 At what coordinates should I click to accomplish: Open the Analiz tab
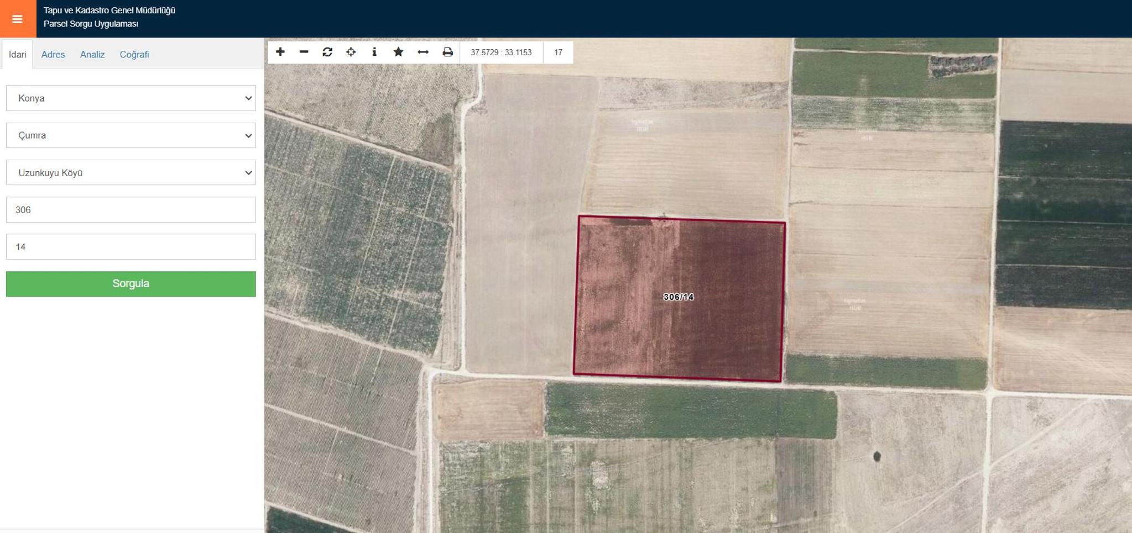(x=92, y=54)
